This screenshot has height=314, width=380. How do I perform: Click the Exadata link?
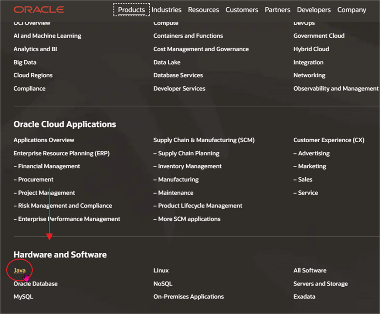304,296
